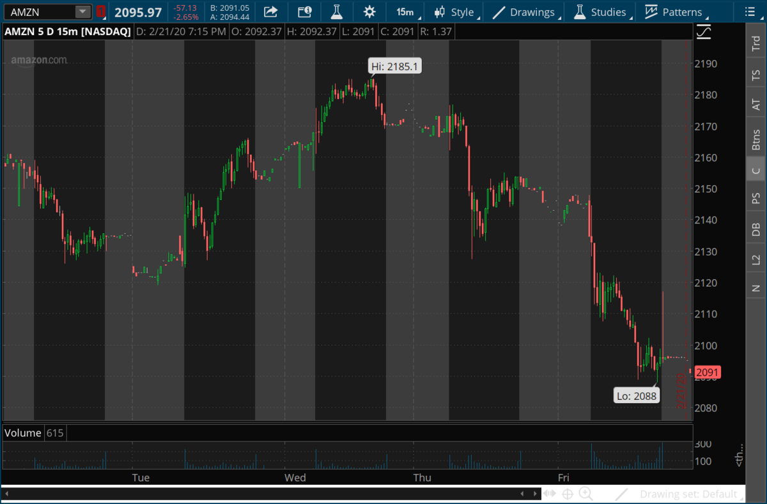Open the chart snapshot info icon

[x=304, y=11]
